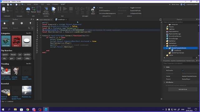Click the undo arrow in quick access bar

(x=22, y=4)
